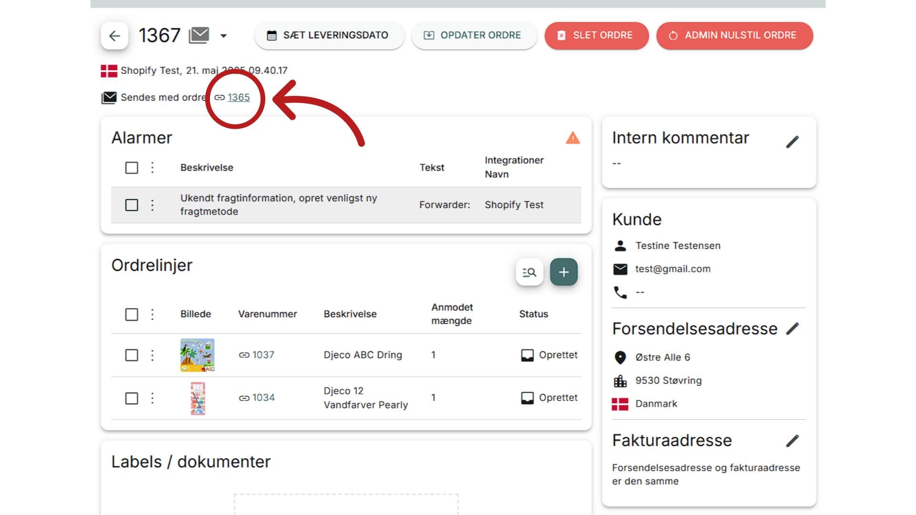Click the Beskrivelse column header in Alarmer
The image size is (916, 515).
(x=207, y=167)
